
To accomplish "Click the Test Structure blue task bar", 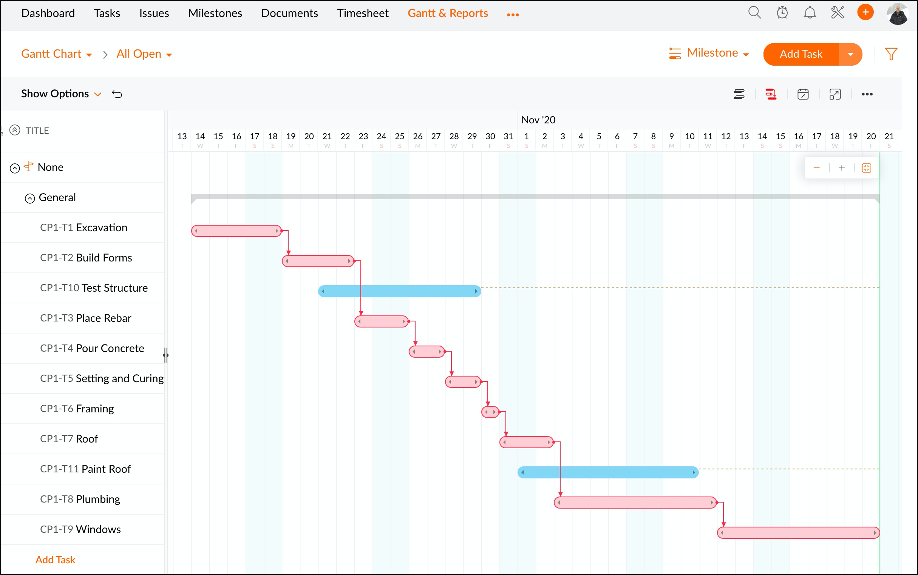I will point(399,291).
